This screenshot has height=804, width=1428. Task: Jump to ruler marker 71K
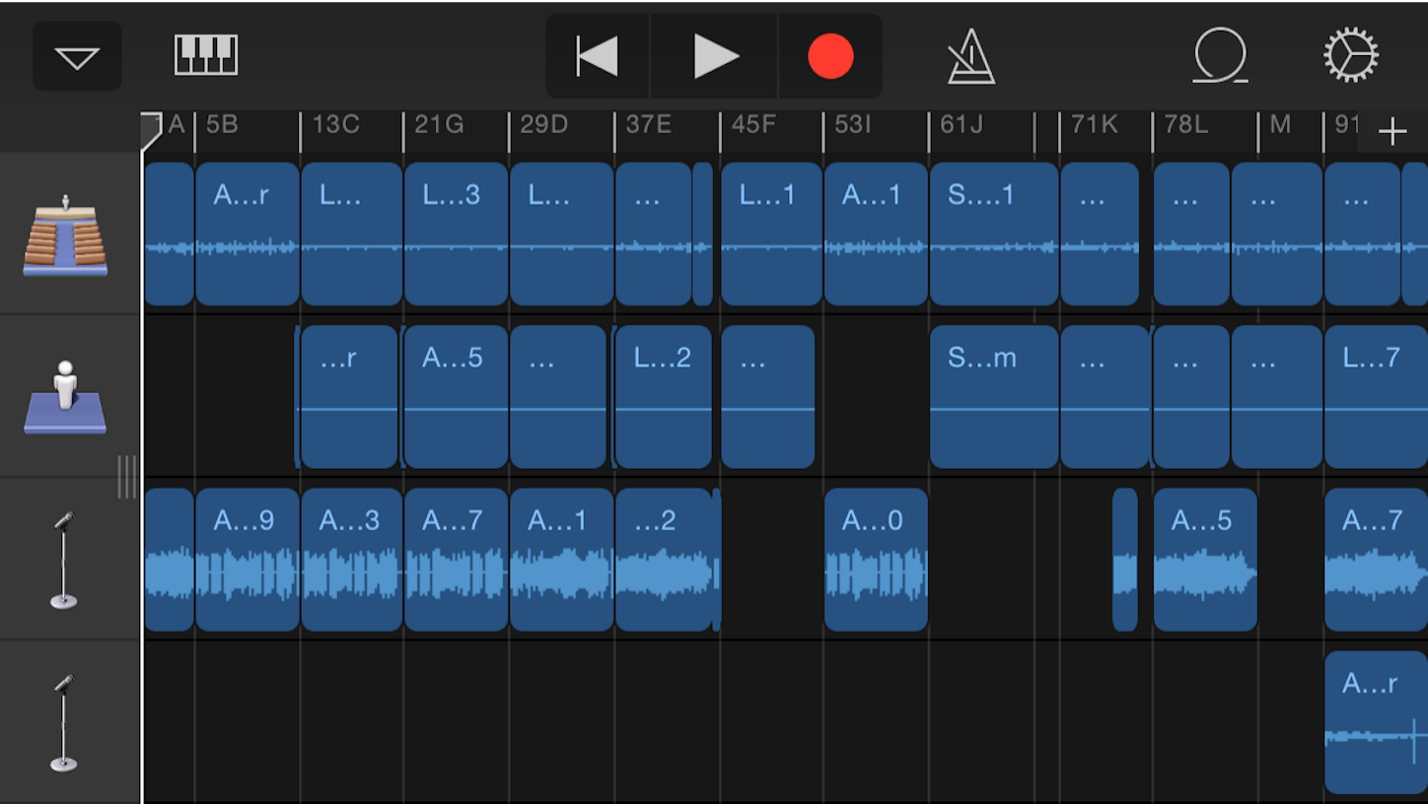(1095, 125)
